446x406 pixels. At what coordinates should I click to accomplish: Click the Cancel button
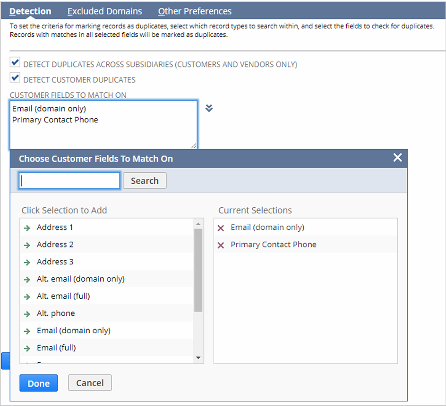click(90, 383)
